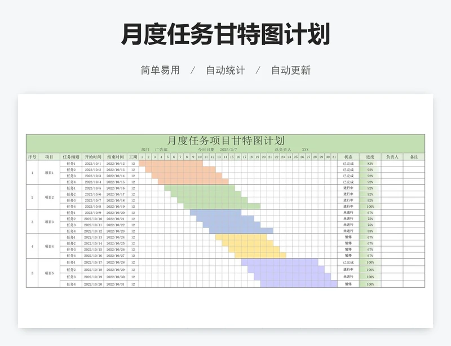Viewport: 451px width, 346px height.
Task: Click the 自动更新 subtitle text
Action: click(x=291, y=71)
